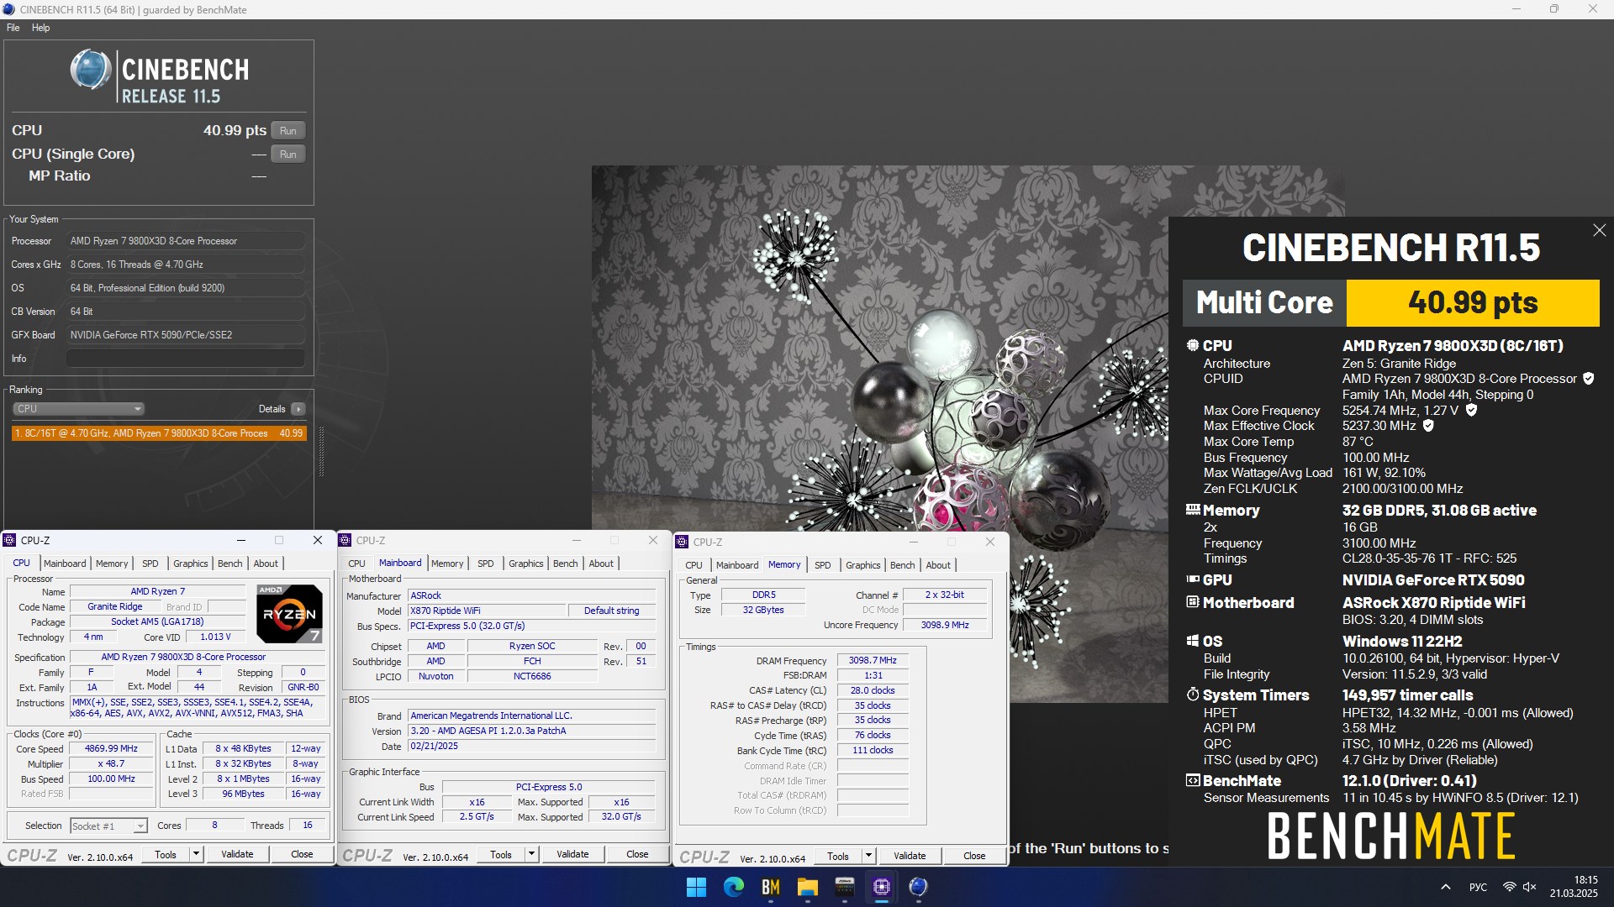The image size is (1614, 907).
Task: Click Tools button in Memory CPU-Z window
Action: [838, 857]
